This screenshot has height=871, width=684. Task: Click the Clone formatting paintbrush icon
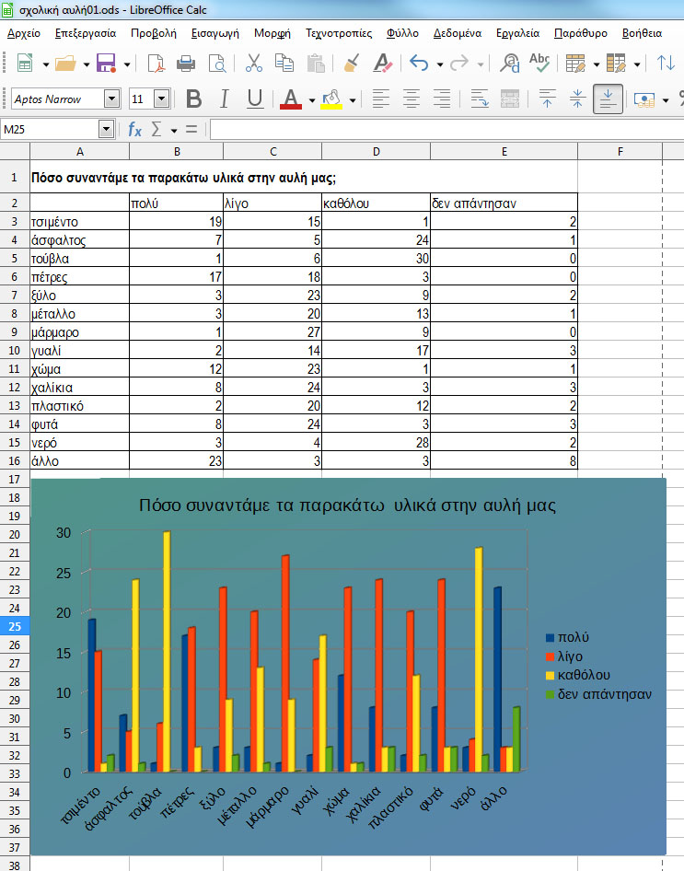click(x=351, y=64)
